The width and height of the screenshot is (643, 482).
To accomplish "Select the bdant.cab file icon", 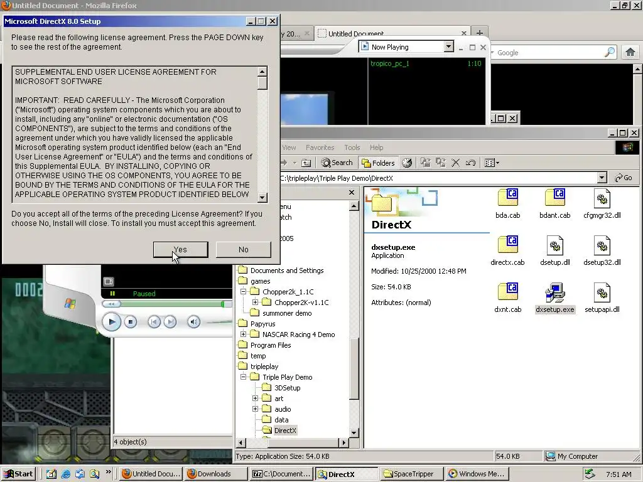I will click(x=555, y=204).
